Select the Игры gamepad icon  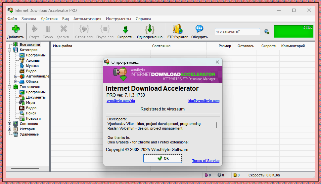pos(22,103)
